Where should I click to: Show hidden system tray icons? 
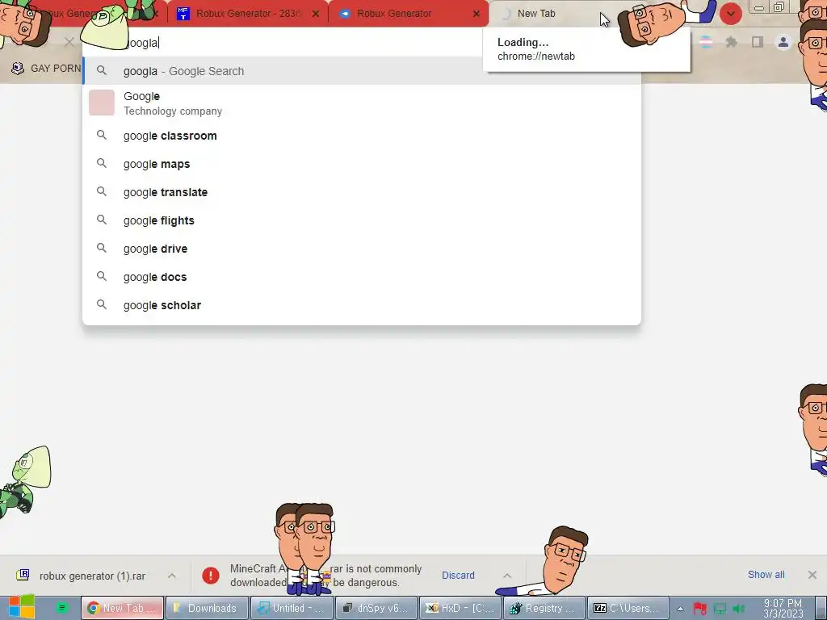coord(680,609)
